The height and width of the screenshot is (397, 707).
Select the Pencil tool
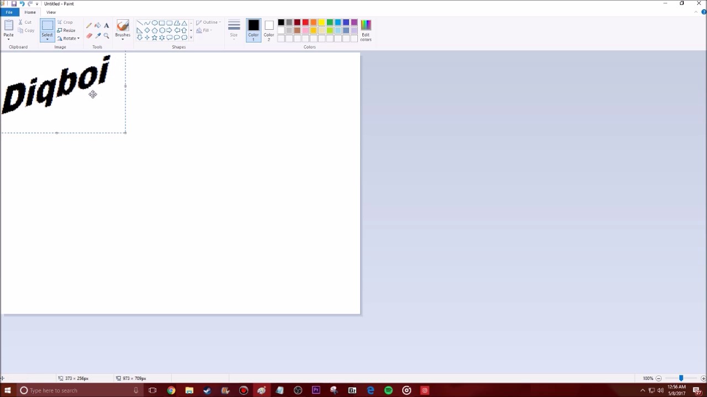(89, 25)
